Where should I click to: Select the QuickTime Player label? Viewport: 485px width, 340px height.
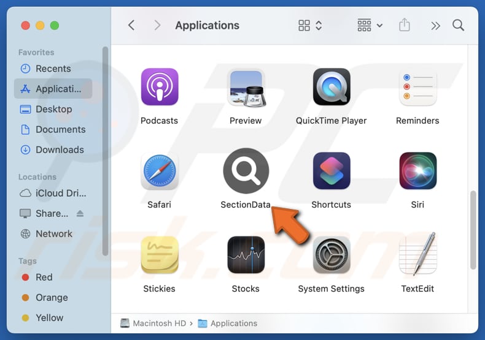[332, 121]
